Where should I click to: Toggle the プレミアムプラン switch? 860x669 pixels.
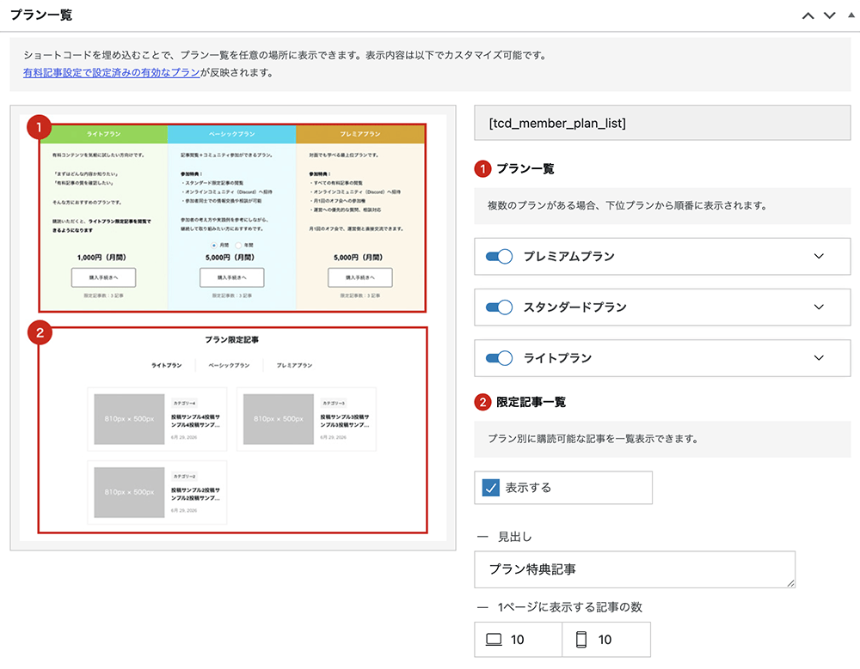coord(499,257)
